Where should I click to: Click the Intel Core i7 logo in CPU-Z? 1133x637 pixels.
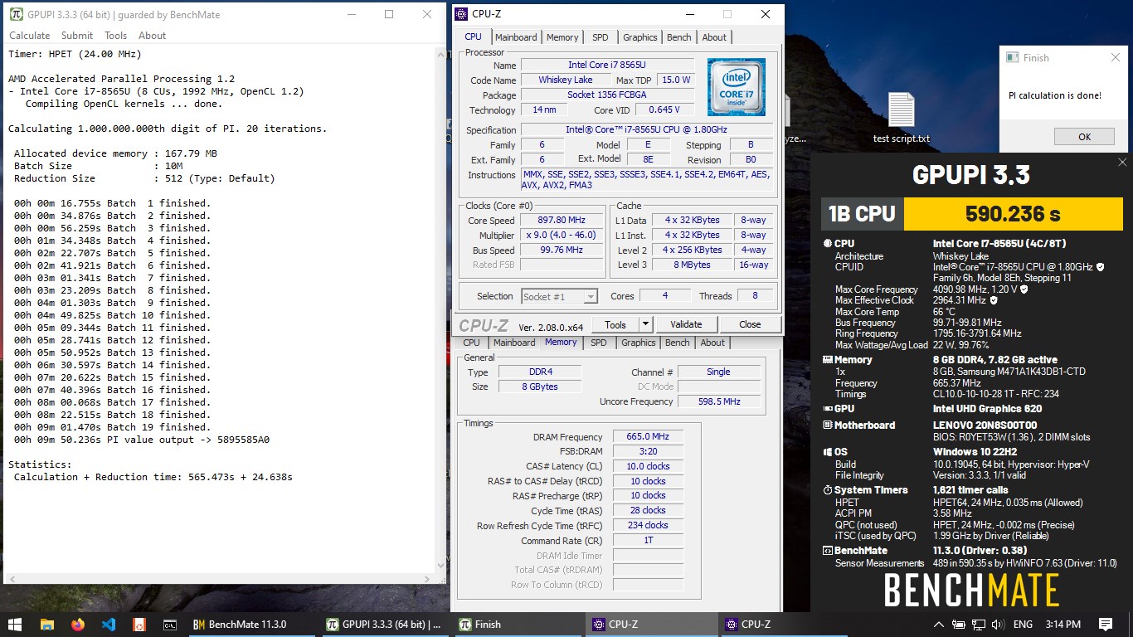click(x=736, y=87)
